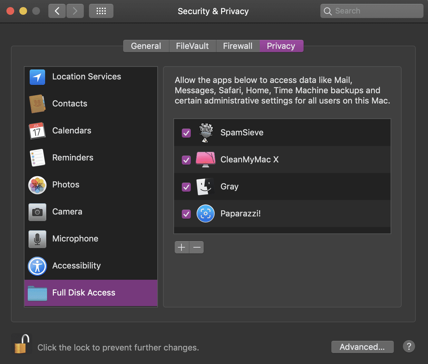Minimize window with the yellow button
This screenshot has height=364, width=428.
23,11
